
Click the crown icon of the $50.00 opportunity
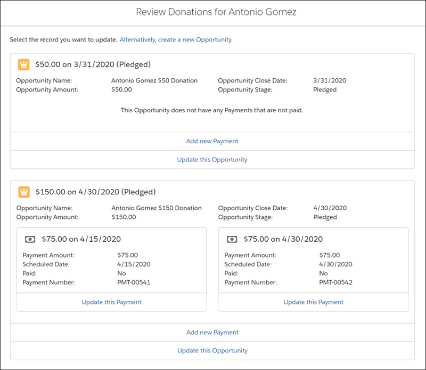tap(23, 64)
